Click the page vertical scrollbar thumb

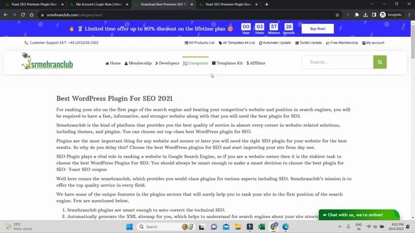(413, 41)
